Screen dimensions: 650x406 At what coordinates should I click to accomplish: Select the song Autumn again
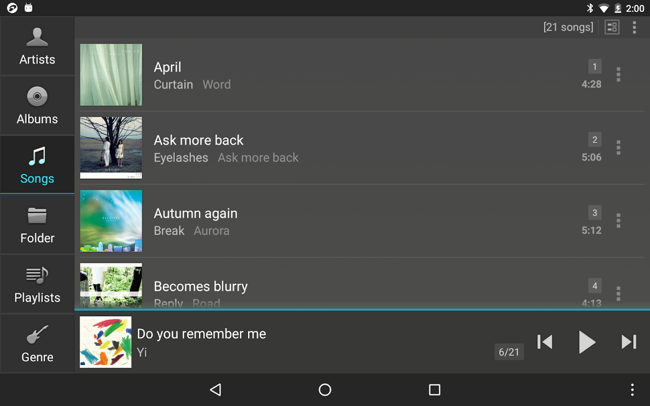[x=195, y=213]
